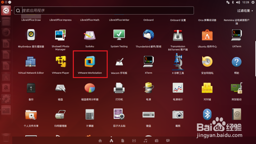Open LibreOffice Impress label
Image resolution: width=256 pixels, height=144 pixels.
(60, 20)
